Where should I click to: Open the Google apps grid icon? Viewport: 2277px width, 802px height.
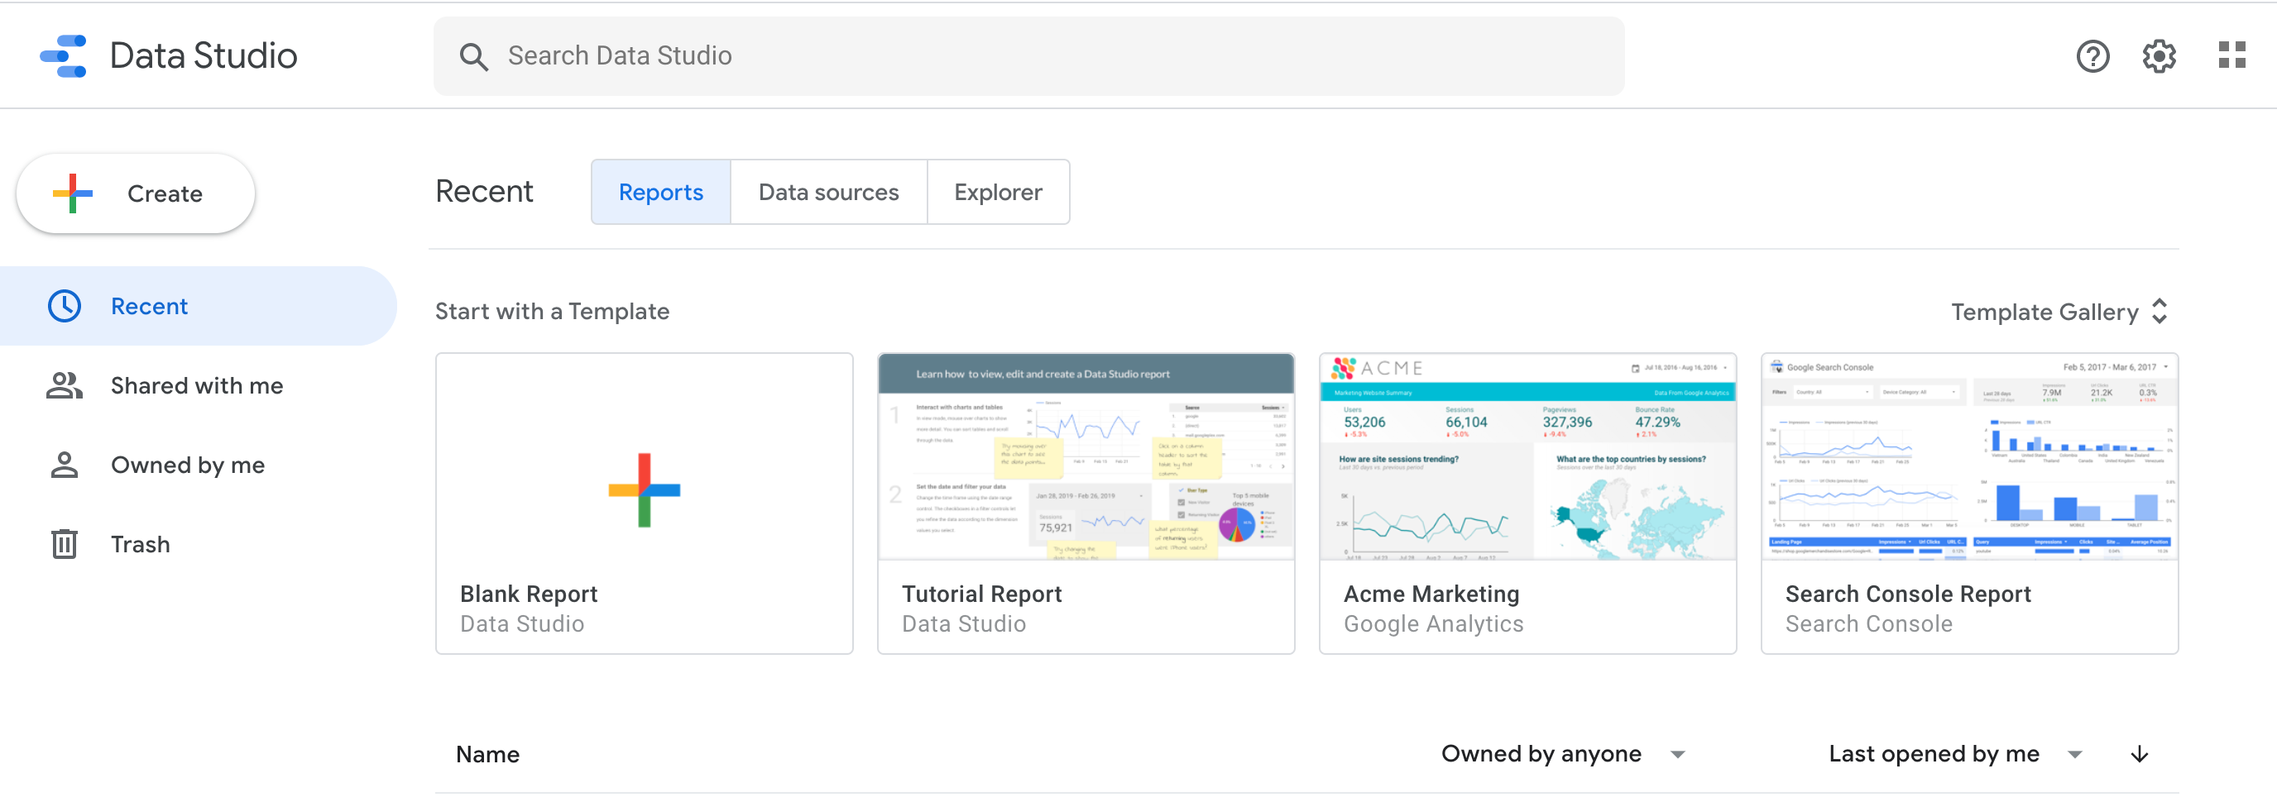click(x=2231, y=55)
